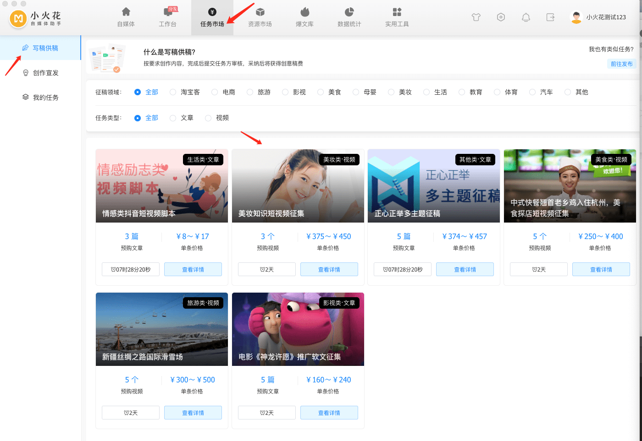Click the countdown on 正心正举 card

[x=403, y=269]
